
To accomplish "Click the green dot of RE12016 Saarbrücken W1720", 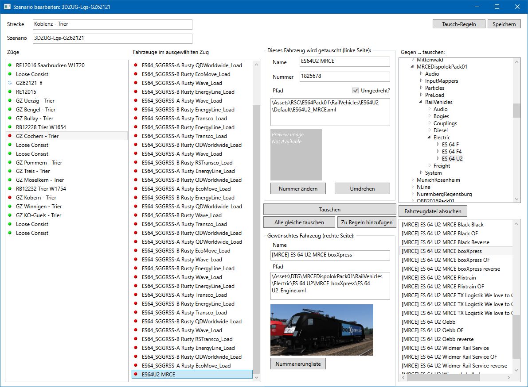I will click(x=10, y=65).
